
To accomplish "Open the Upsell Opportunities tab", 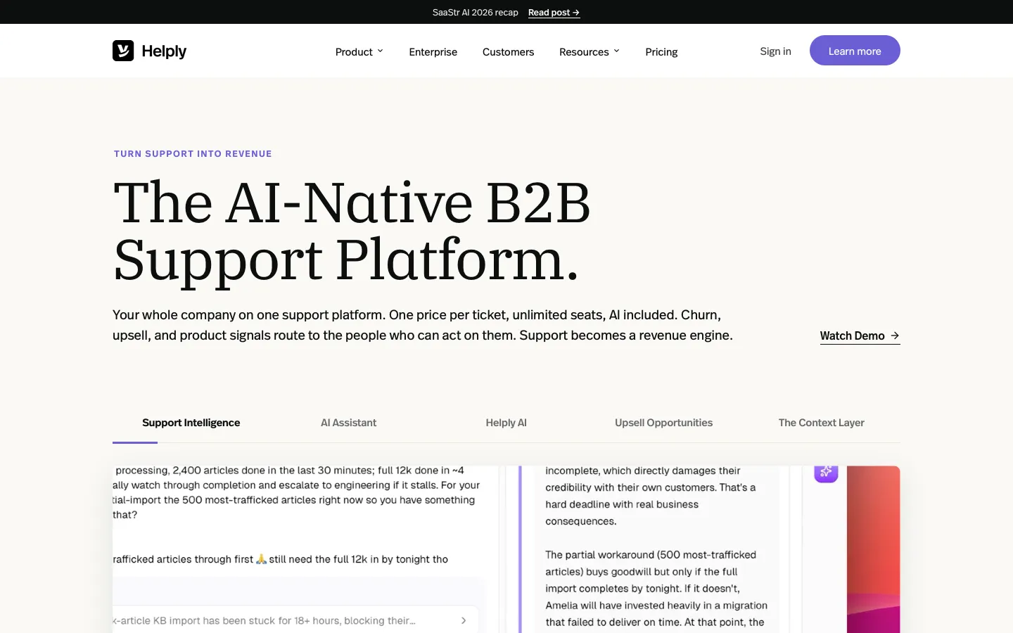I will click(664, 423).
